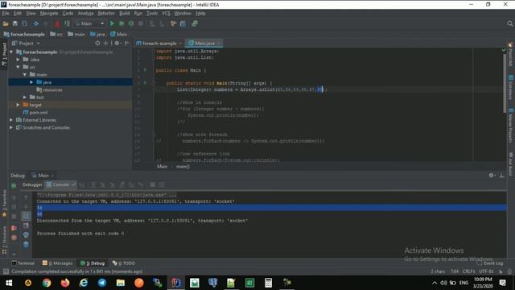Screen dimensions: 515x290
Task: Open Project panel gear settings
Action: point(117,43)
